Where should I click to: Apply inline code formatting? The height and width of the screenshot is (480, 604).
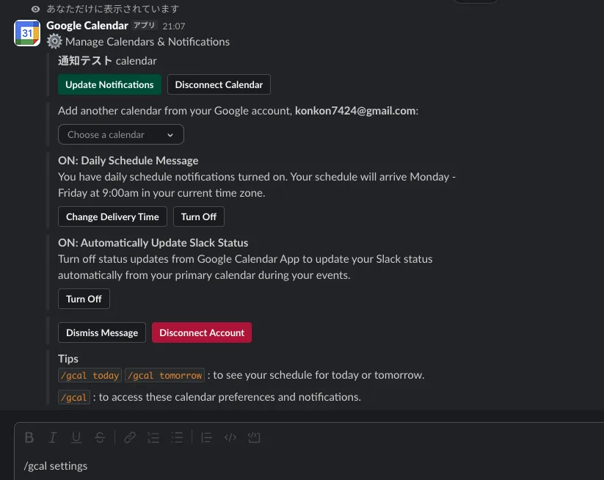point(230,437)
